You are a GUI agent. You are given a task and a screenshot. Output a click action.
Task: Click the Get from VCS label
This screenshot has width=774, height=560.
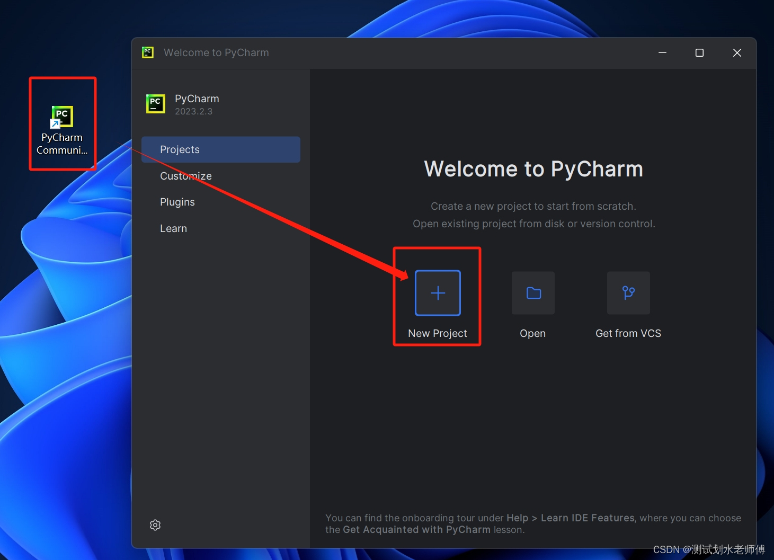(x=628, y=333)
